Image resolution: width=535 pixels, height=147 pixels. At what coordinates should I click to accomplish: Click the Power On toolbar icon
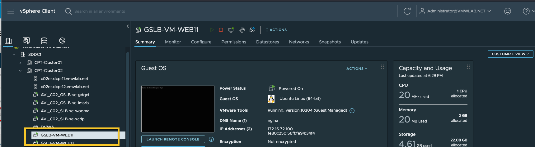[x=212, y=30]
